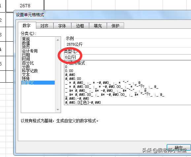Select 常规 in the category list
191x157 pixels.
(x=38, y=39)
